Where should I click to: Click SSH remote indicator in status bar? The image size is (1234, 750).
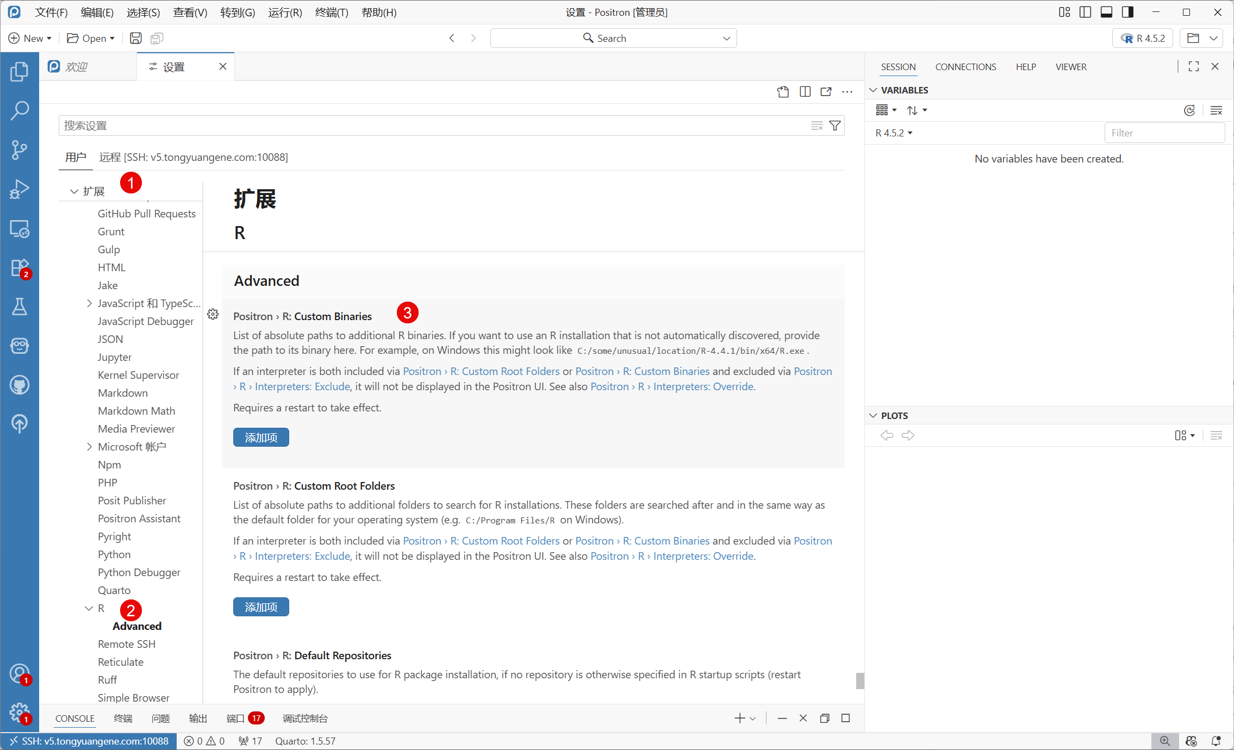point(89,741)
